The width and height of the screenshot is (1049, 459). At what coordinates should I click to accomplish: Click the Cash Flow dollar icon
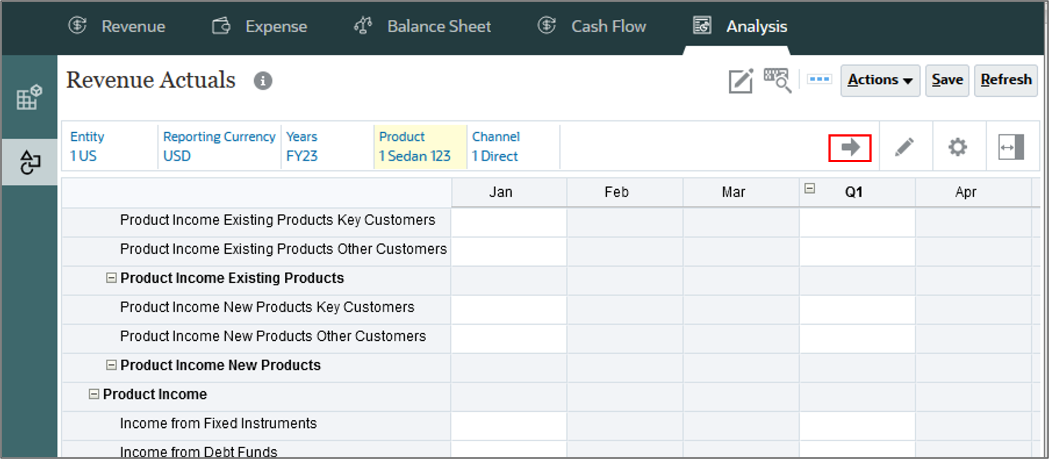tap(547, 25)
